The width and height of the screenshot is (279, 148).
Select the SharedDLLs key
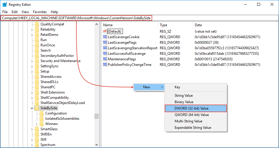coord(50,82)
